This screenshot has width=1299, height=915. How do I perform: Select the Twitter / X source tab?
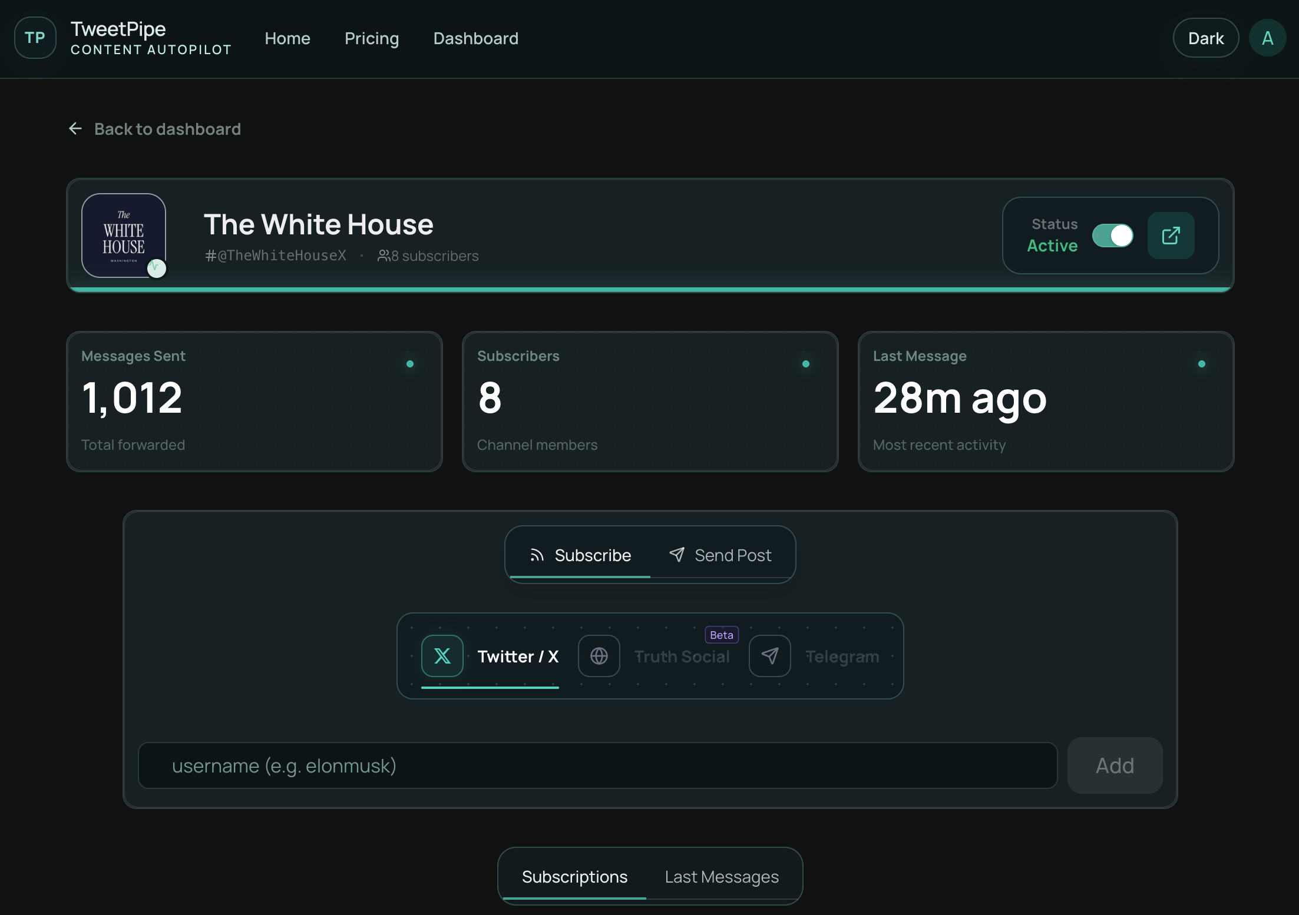(x=490, y=656)
